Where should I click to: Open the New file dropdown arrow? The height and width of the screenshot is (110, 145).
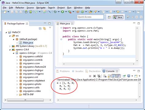tap(8, 12)
